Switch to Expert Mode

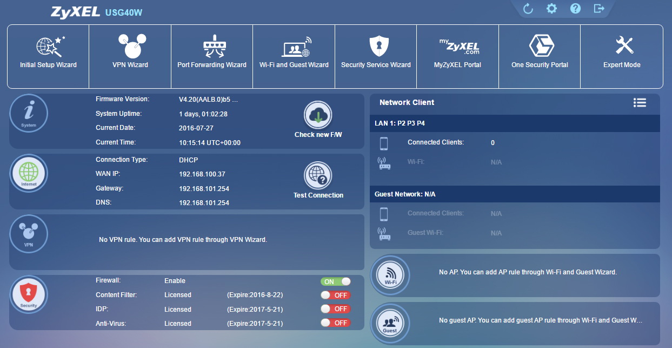click(621, 56)
